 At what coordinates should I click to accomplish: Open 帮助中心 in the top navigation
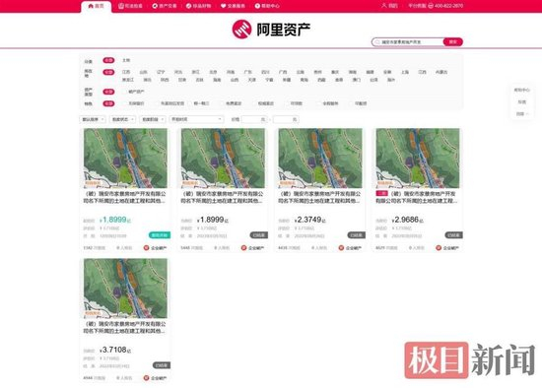267,6
